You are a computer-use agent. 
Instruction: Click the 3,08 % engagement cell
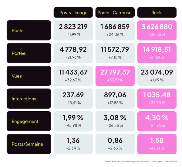coord(115,121)
